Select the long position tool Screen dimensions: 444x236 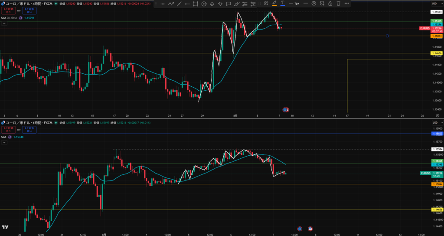tap(245, 3)
